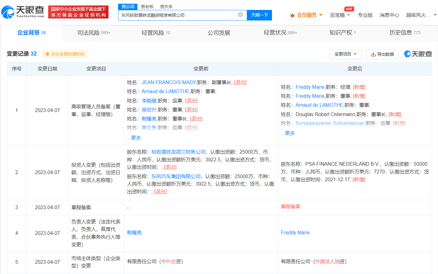
Task: Open Arnaud de LAMOTHE link in 变更前 column
Action: click(x=165, y=91)
